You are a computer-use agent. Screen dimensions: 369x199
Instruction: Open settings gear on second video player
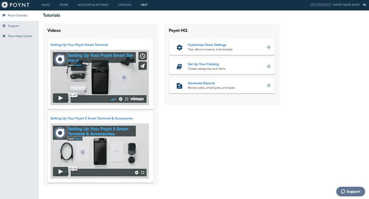[137, 172]
